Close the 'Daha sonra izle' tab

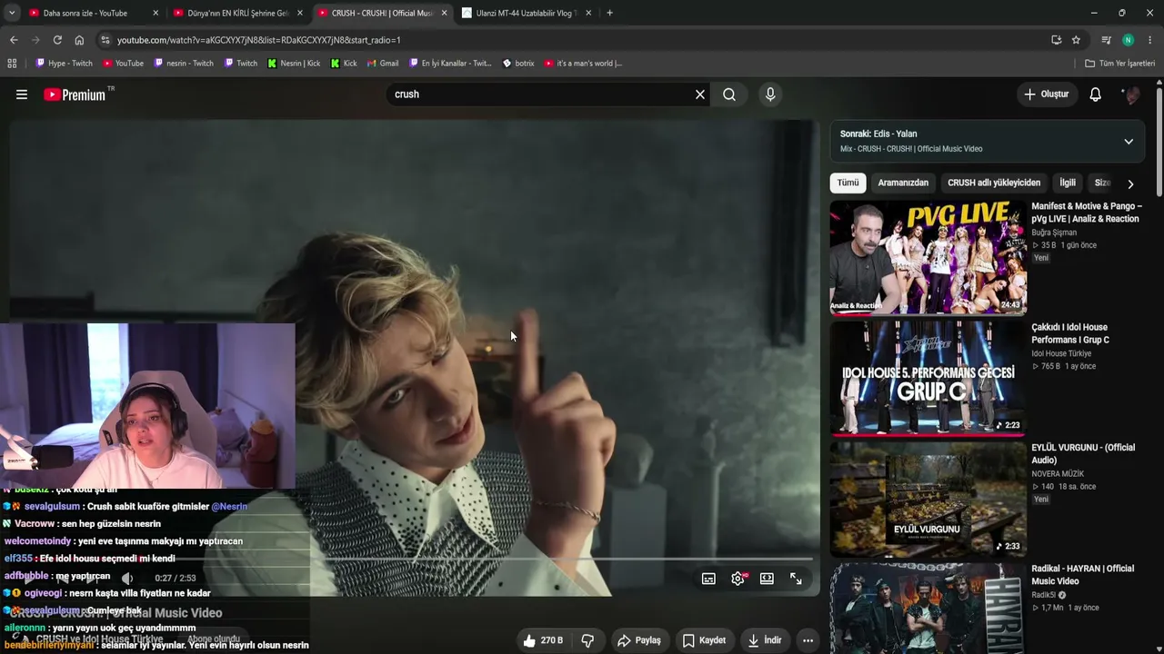tap(156, 13)
